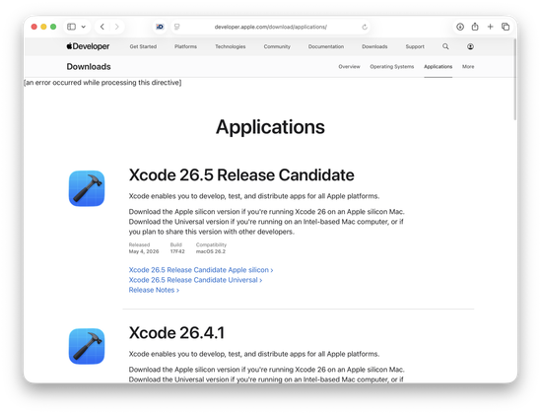Click the May 4, 2026 release date
The width and height of the screenshot is (541, 414).
(144, 251)
